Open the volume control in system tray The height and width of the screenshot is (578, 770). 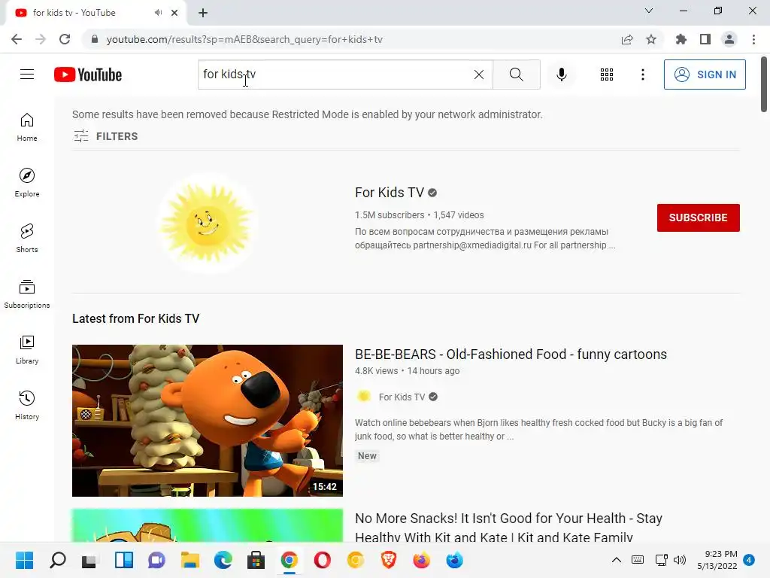680,560
